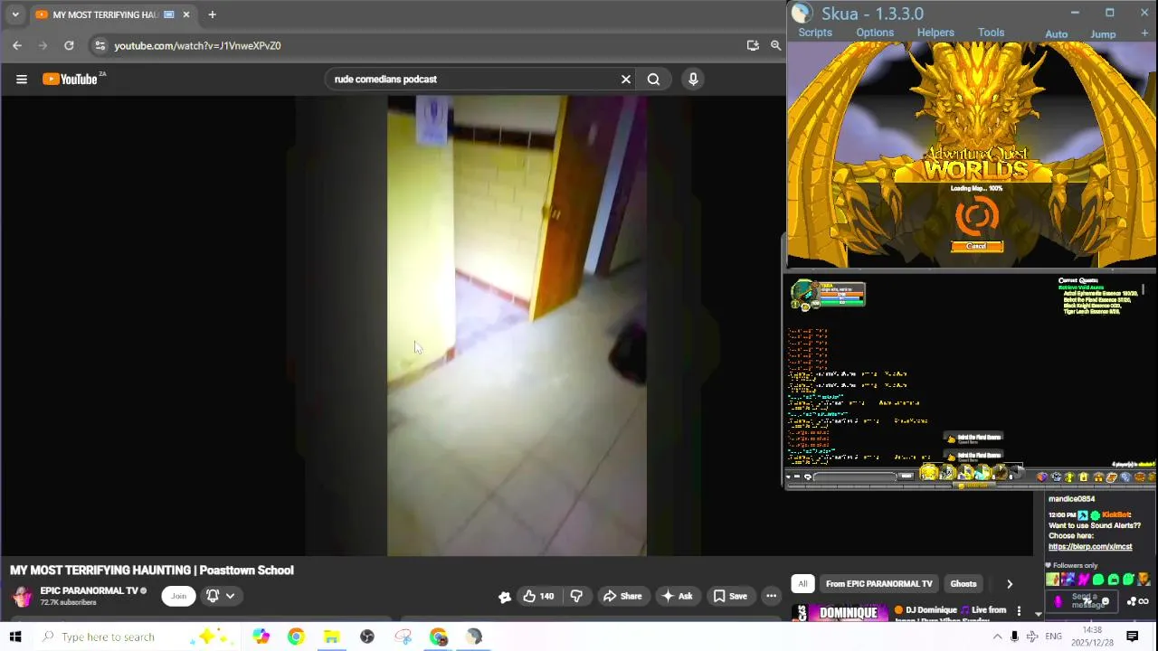Share the video

click(x=622, y=596)
